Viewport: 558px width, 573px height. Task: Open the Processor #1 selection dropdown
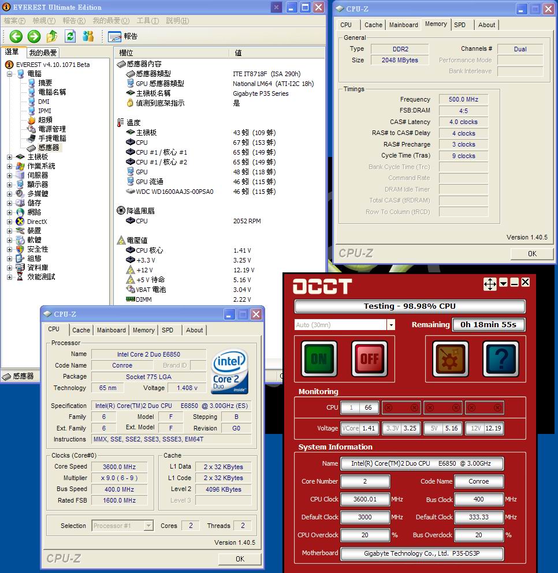[148, 526]
